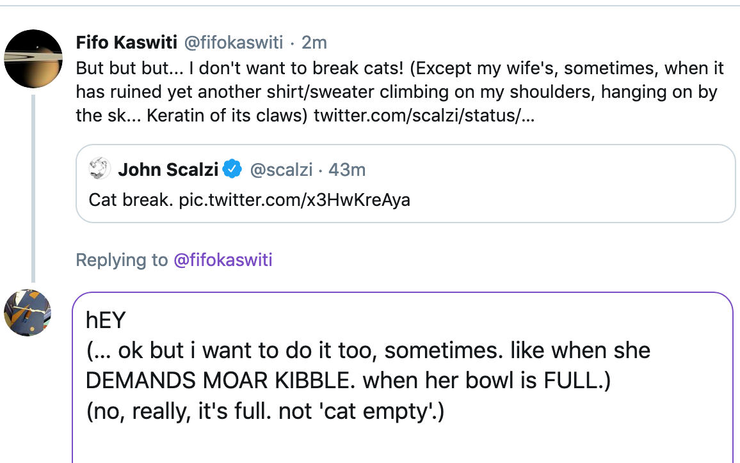
Task: Click the main tweet text about breaking cats
Action: click(x=399, y=92)
